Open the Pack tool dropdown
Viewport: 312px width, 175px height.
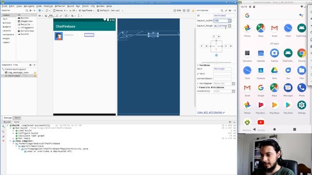point(67,16)
